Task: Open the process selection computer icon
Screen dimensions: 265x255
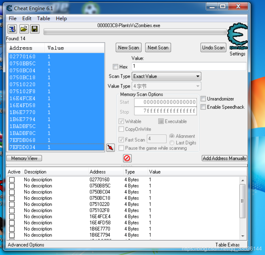Action: (x=12, y=29)
